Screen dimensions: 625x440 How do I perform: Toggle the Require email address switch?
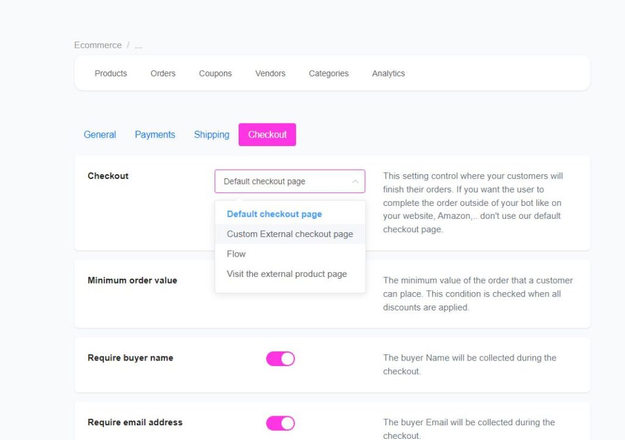coord(280,424)
